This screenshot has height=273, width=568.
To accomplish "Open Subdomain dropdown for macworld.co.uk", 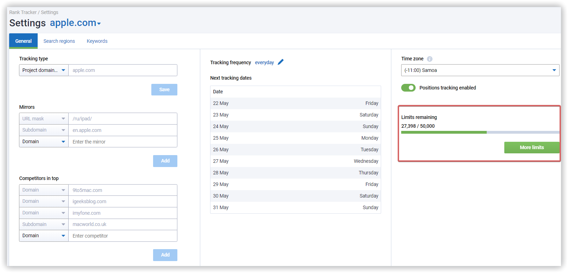I will [x=44, y=225].
